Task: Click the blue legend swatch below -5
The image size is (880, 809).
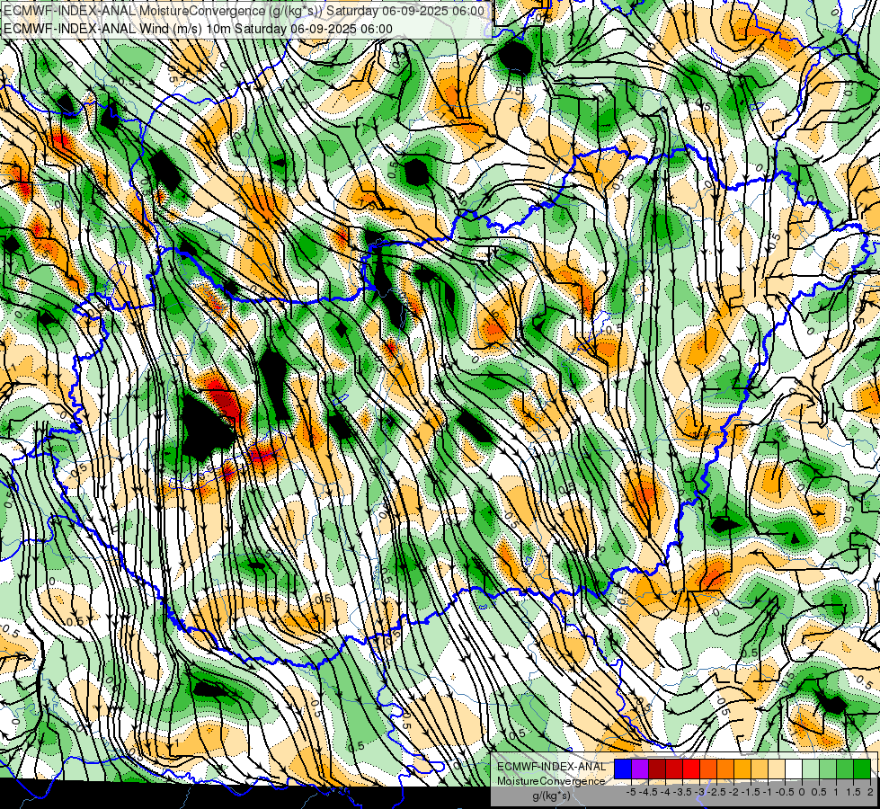Action: pos(623,769)
